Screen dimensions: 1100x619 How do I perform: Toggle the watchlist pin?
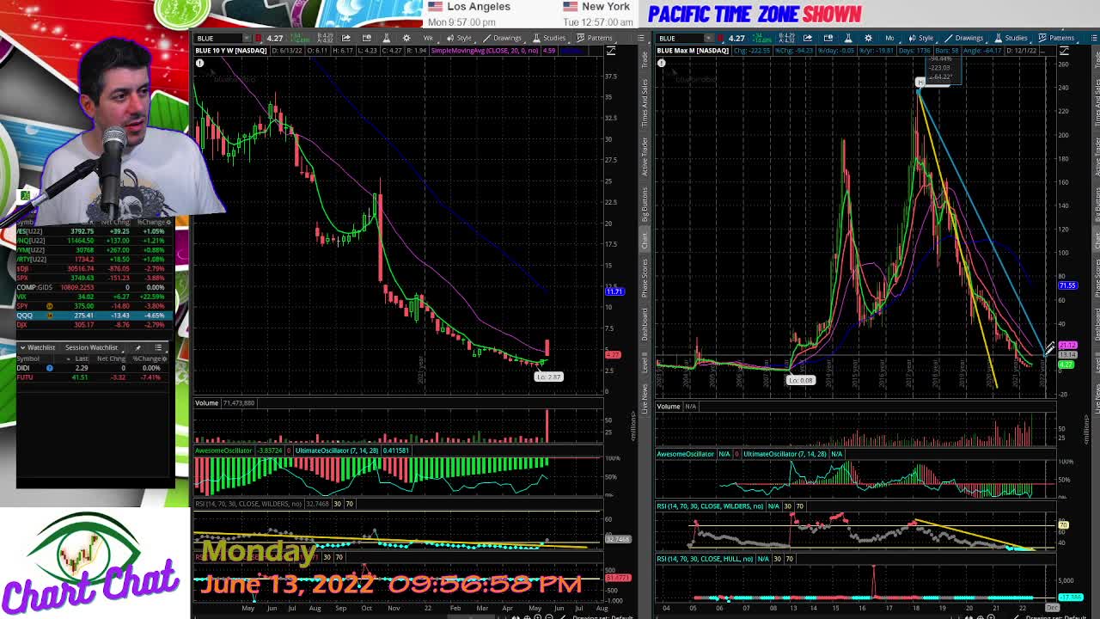click(x=137, y=347)
